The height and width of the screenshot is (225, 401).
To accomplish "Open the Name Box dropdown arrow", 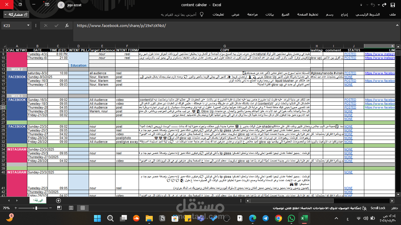I will click(x=28, y=26).
